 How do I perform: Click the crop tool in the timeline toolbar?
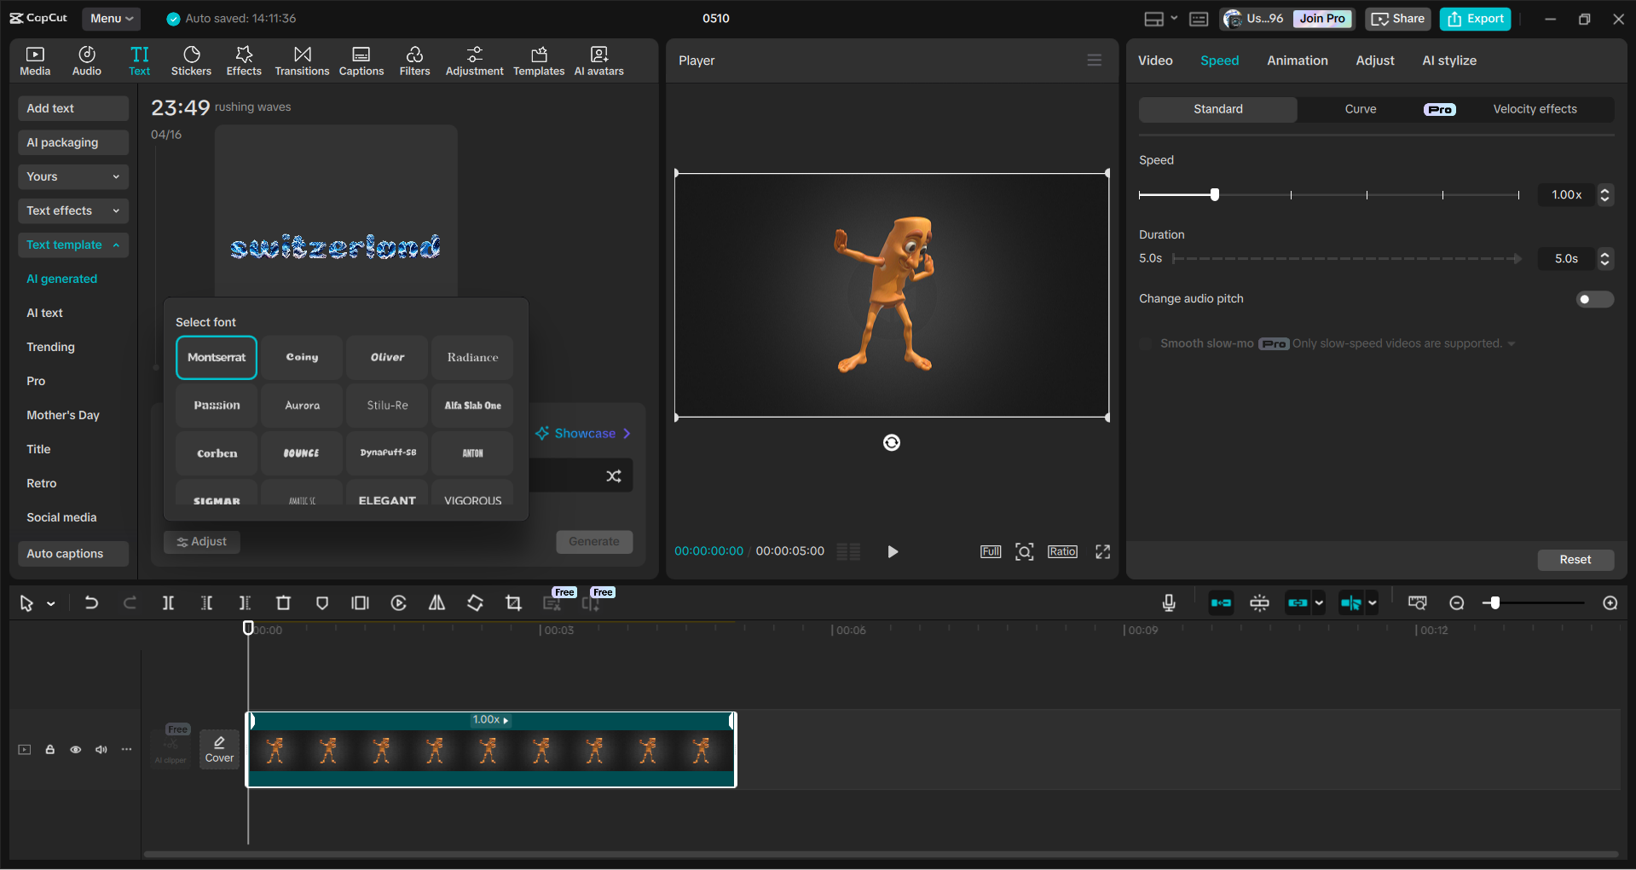[513, 602]
